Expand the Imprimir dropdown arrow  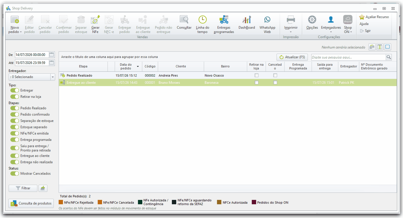(291, 32)
